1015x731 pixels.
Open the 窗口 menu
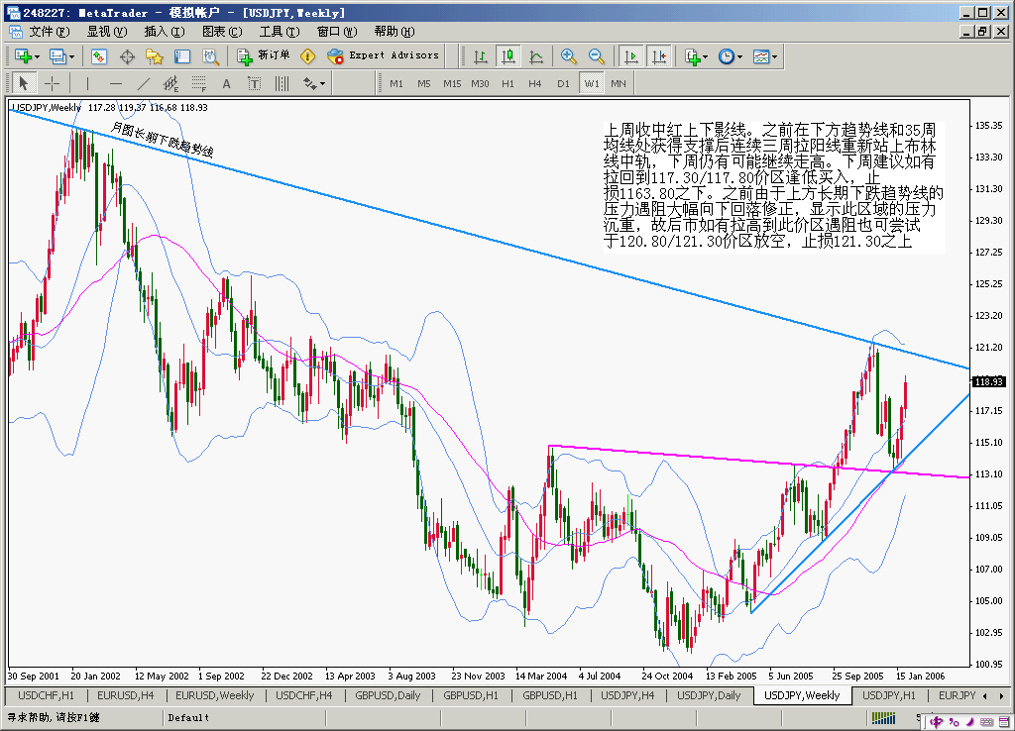(337, 31)
